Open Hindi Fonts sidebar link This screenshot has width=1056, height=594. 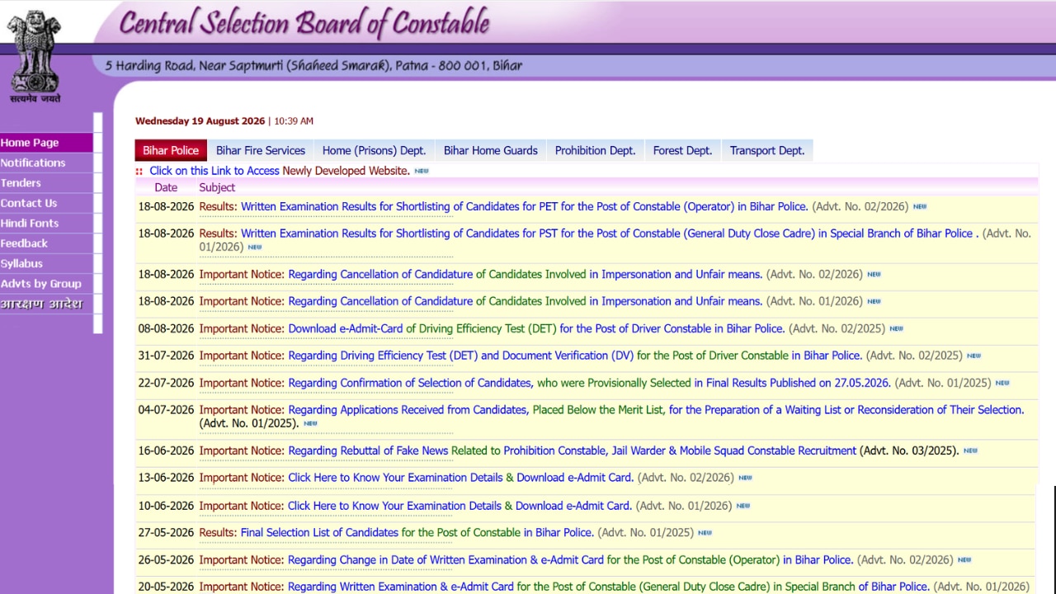pos(46,224)
